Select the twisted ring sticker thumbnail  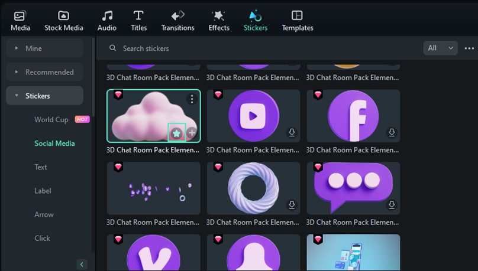click(253, 188)
